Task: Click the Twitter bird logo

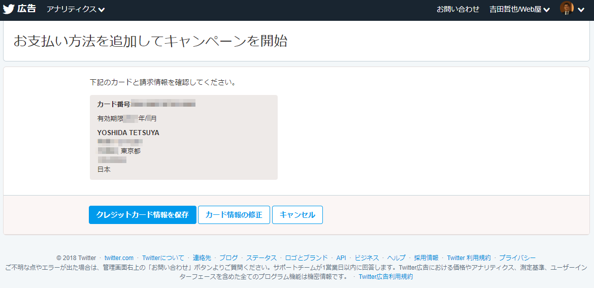Action: (x=9, y=9)
